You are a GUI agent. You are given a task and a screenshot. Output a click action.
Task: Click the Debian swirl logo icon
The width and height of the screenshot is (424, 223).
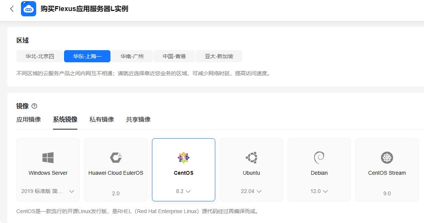point(319,158)
